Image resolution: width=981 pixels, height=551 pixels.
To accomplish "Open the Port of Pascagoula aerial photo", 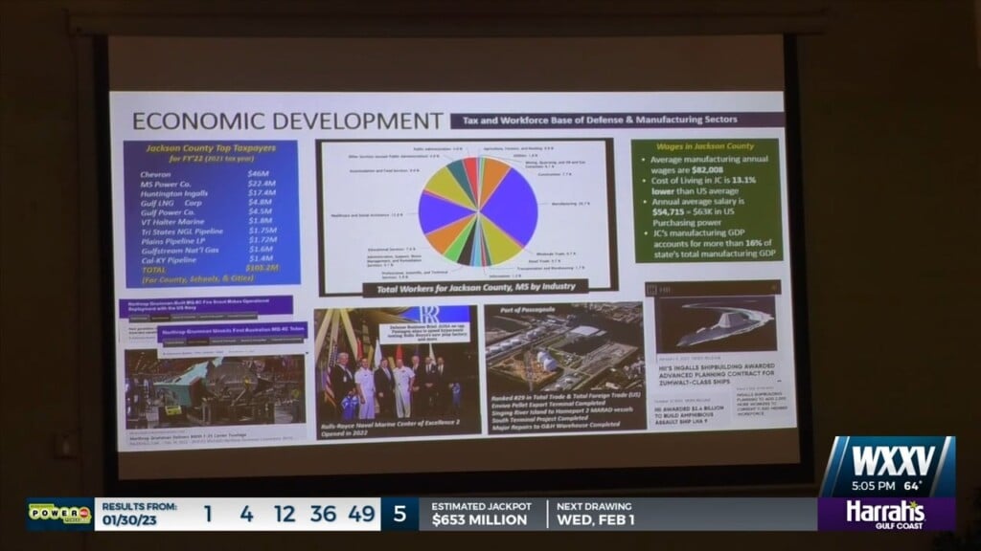I will (x=565, y=347).
